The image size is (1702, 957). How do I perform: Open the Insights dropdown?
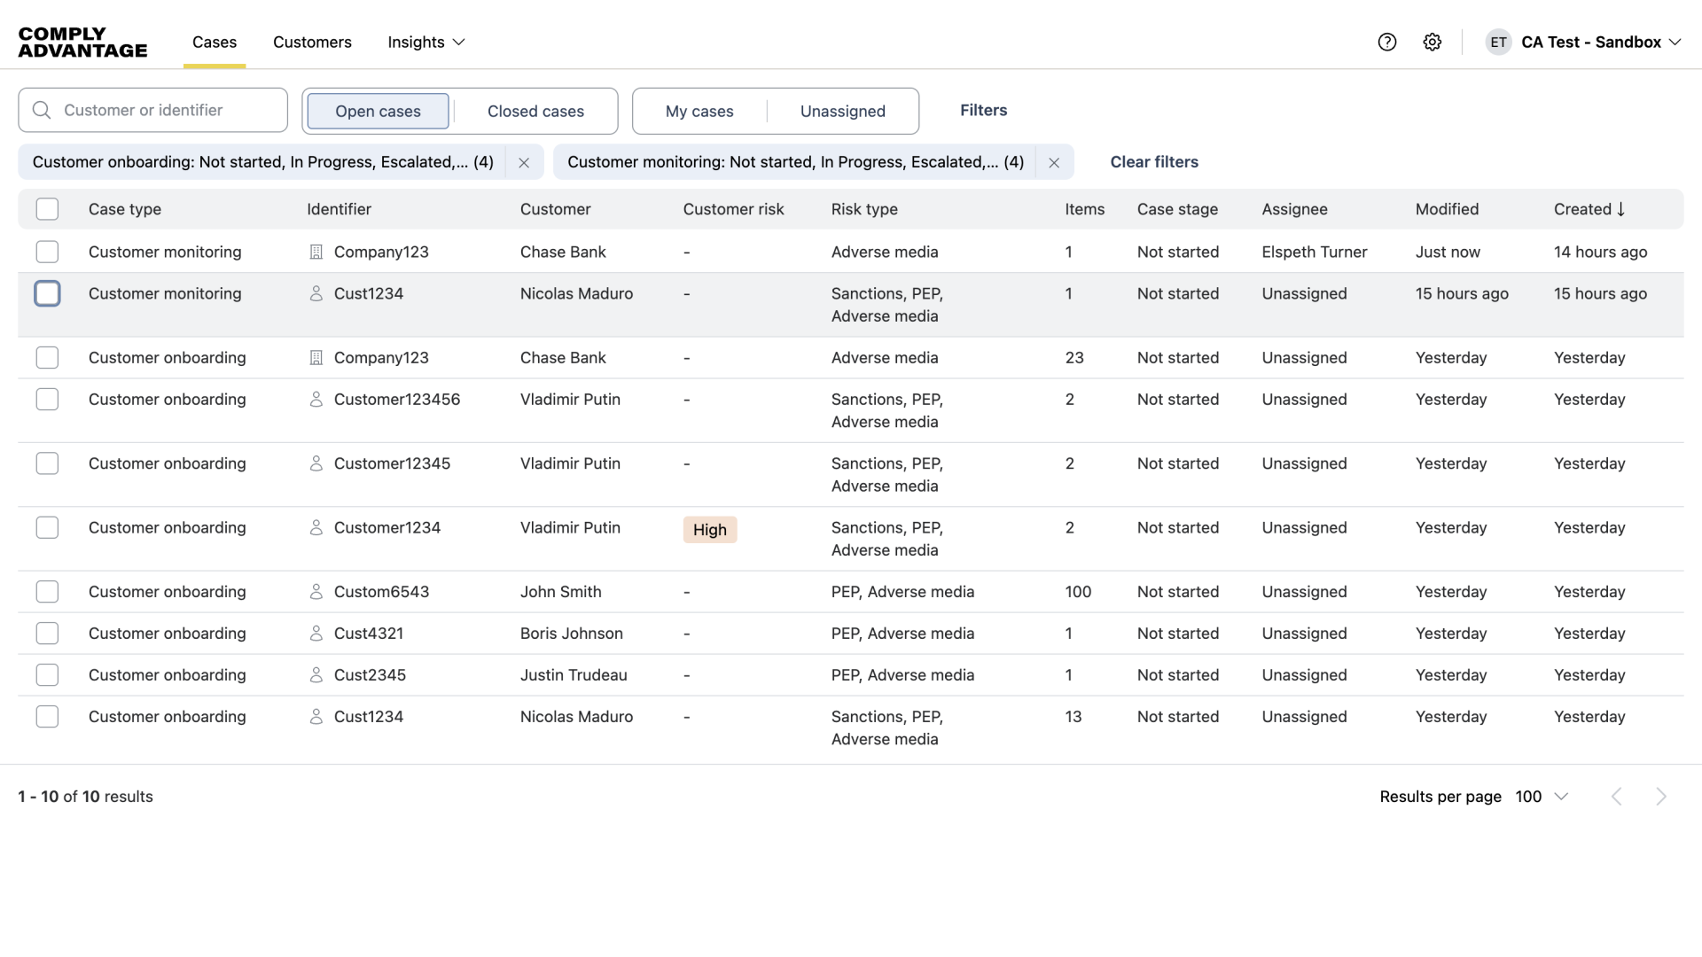click(426, 42)
